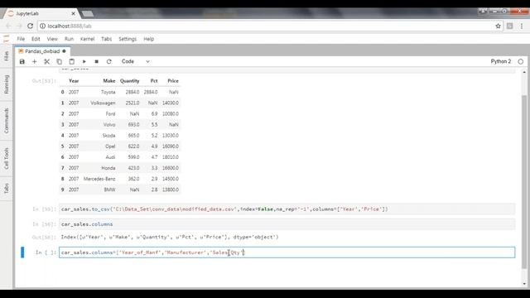Restart the kernel
This screenshot has height=298, width=530.
108,61
